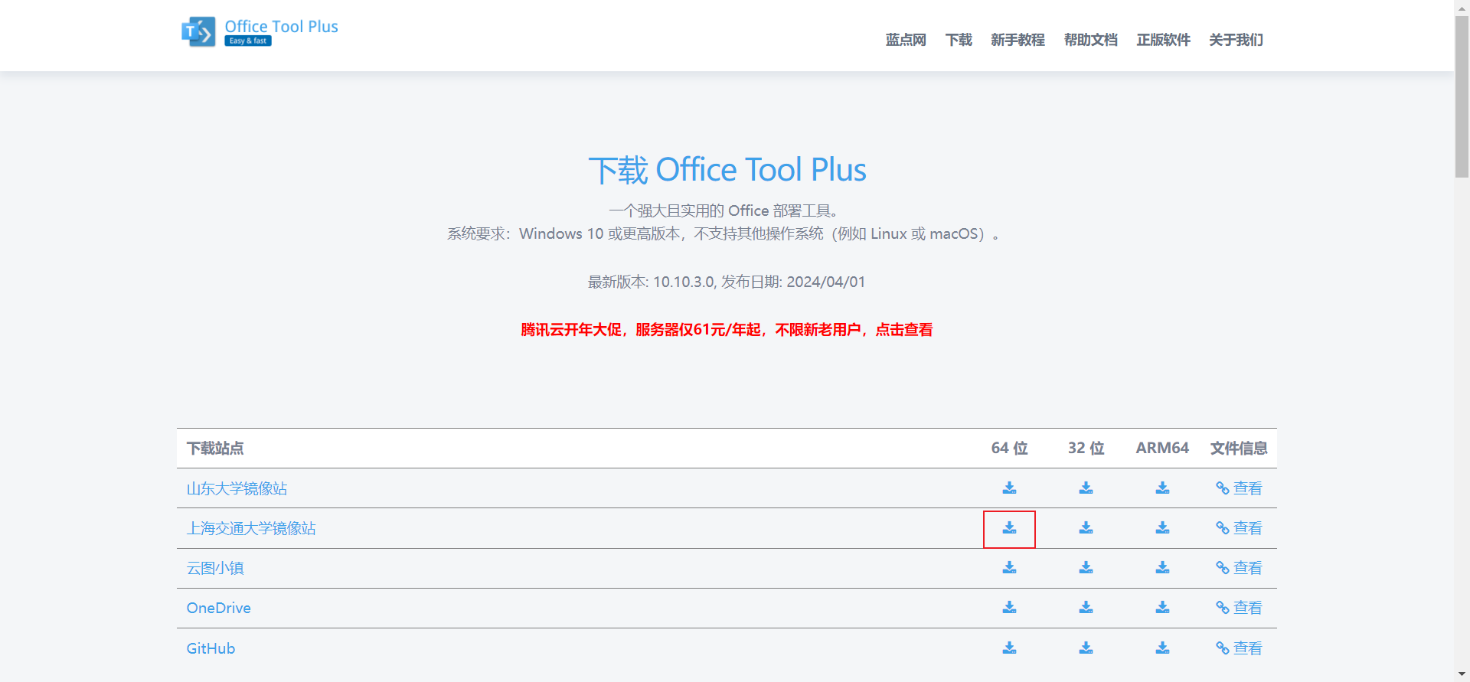1470x682 pixels.
Task: Download 32-bit from 山东大学镜像站
Action: [1086, 488]
